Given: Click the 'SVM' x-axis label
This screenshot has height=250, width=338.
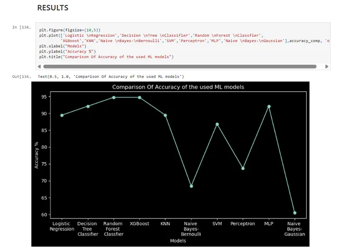Looking at the screenshot, I should pyautogui.click(x=217, y=224).
